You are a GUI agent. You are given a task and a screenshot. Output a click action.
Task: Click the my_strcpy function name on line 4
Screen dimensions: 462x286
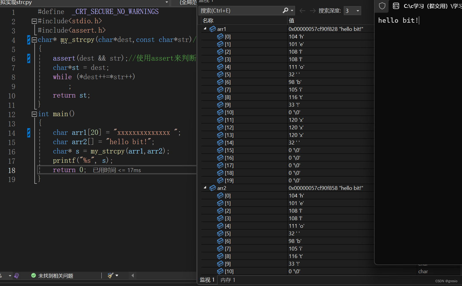77,40
